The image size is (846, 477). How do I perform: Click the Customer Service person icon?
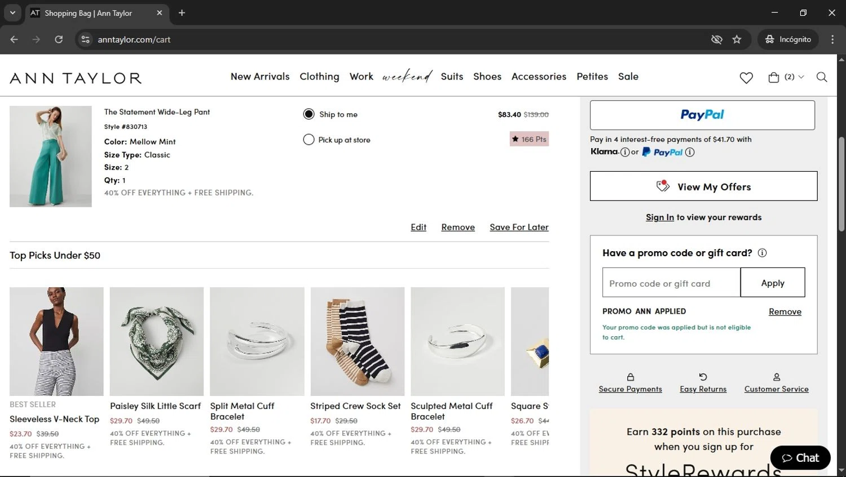point(777,377)
